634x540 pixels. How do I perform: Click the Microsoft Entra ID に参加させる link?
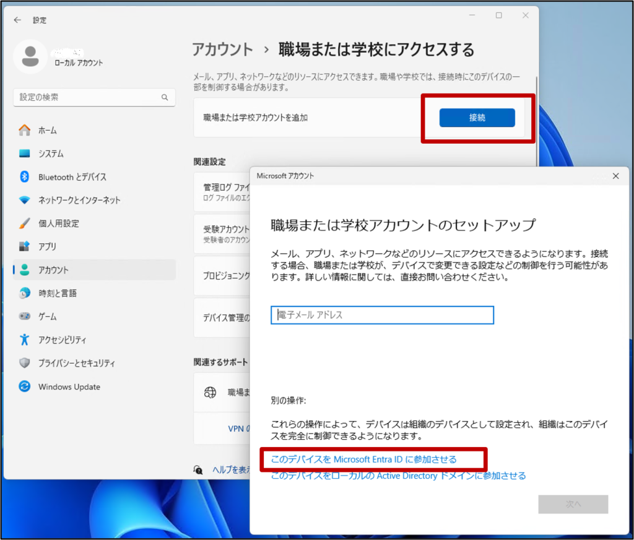point(363,459)
